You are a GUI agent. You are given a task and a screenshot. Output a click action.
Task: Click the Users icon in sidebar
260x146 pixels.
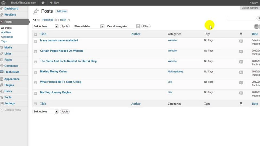click(2, 91)
